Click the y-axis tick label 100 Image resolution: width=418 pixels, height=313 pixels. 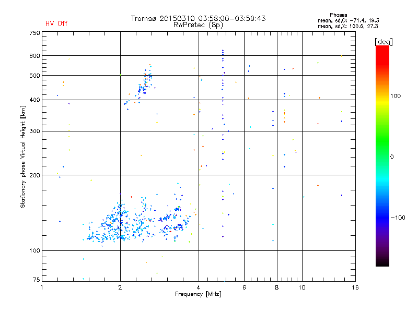tap(34, 250)
